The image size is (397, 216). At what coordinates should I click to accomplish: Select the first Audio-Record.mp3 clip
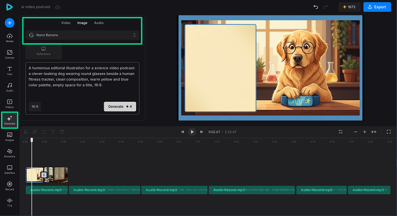coord(47,190)
